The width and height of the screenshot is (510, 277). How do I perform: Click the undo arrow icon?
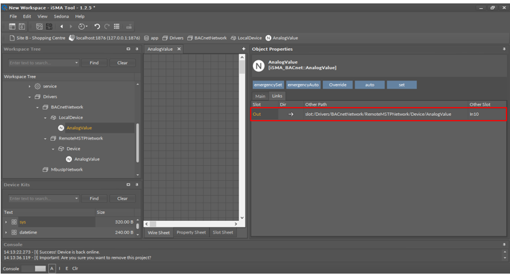click(97, 26)
